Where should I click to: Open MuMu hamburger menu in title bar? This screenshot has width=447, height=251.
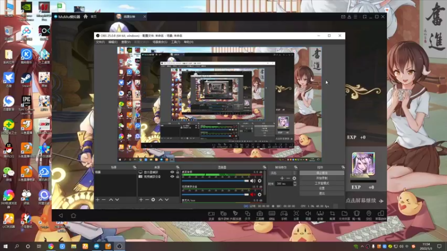pos(355,17)
